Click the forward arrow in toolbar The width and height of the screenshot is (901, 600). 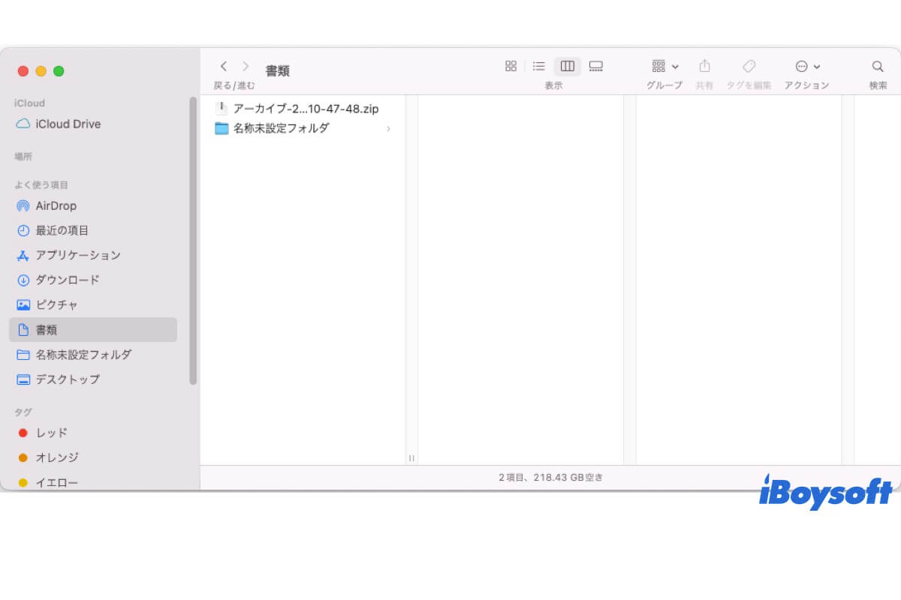[x=245, y=66]
